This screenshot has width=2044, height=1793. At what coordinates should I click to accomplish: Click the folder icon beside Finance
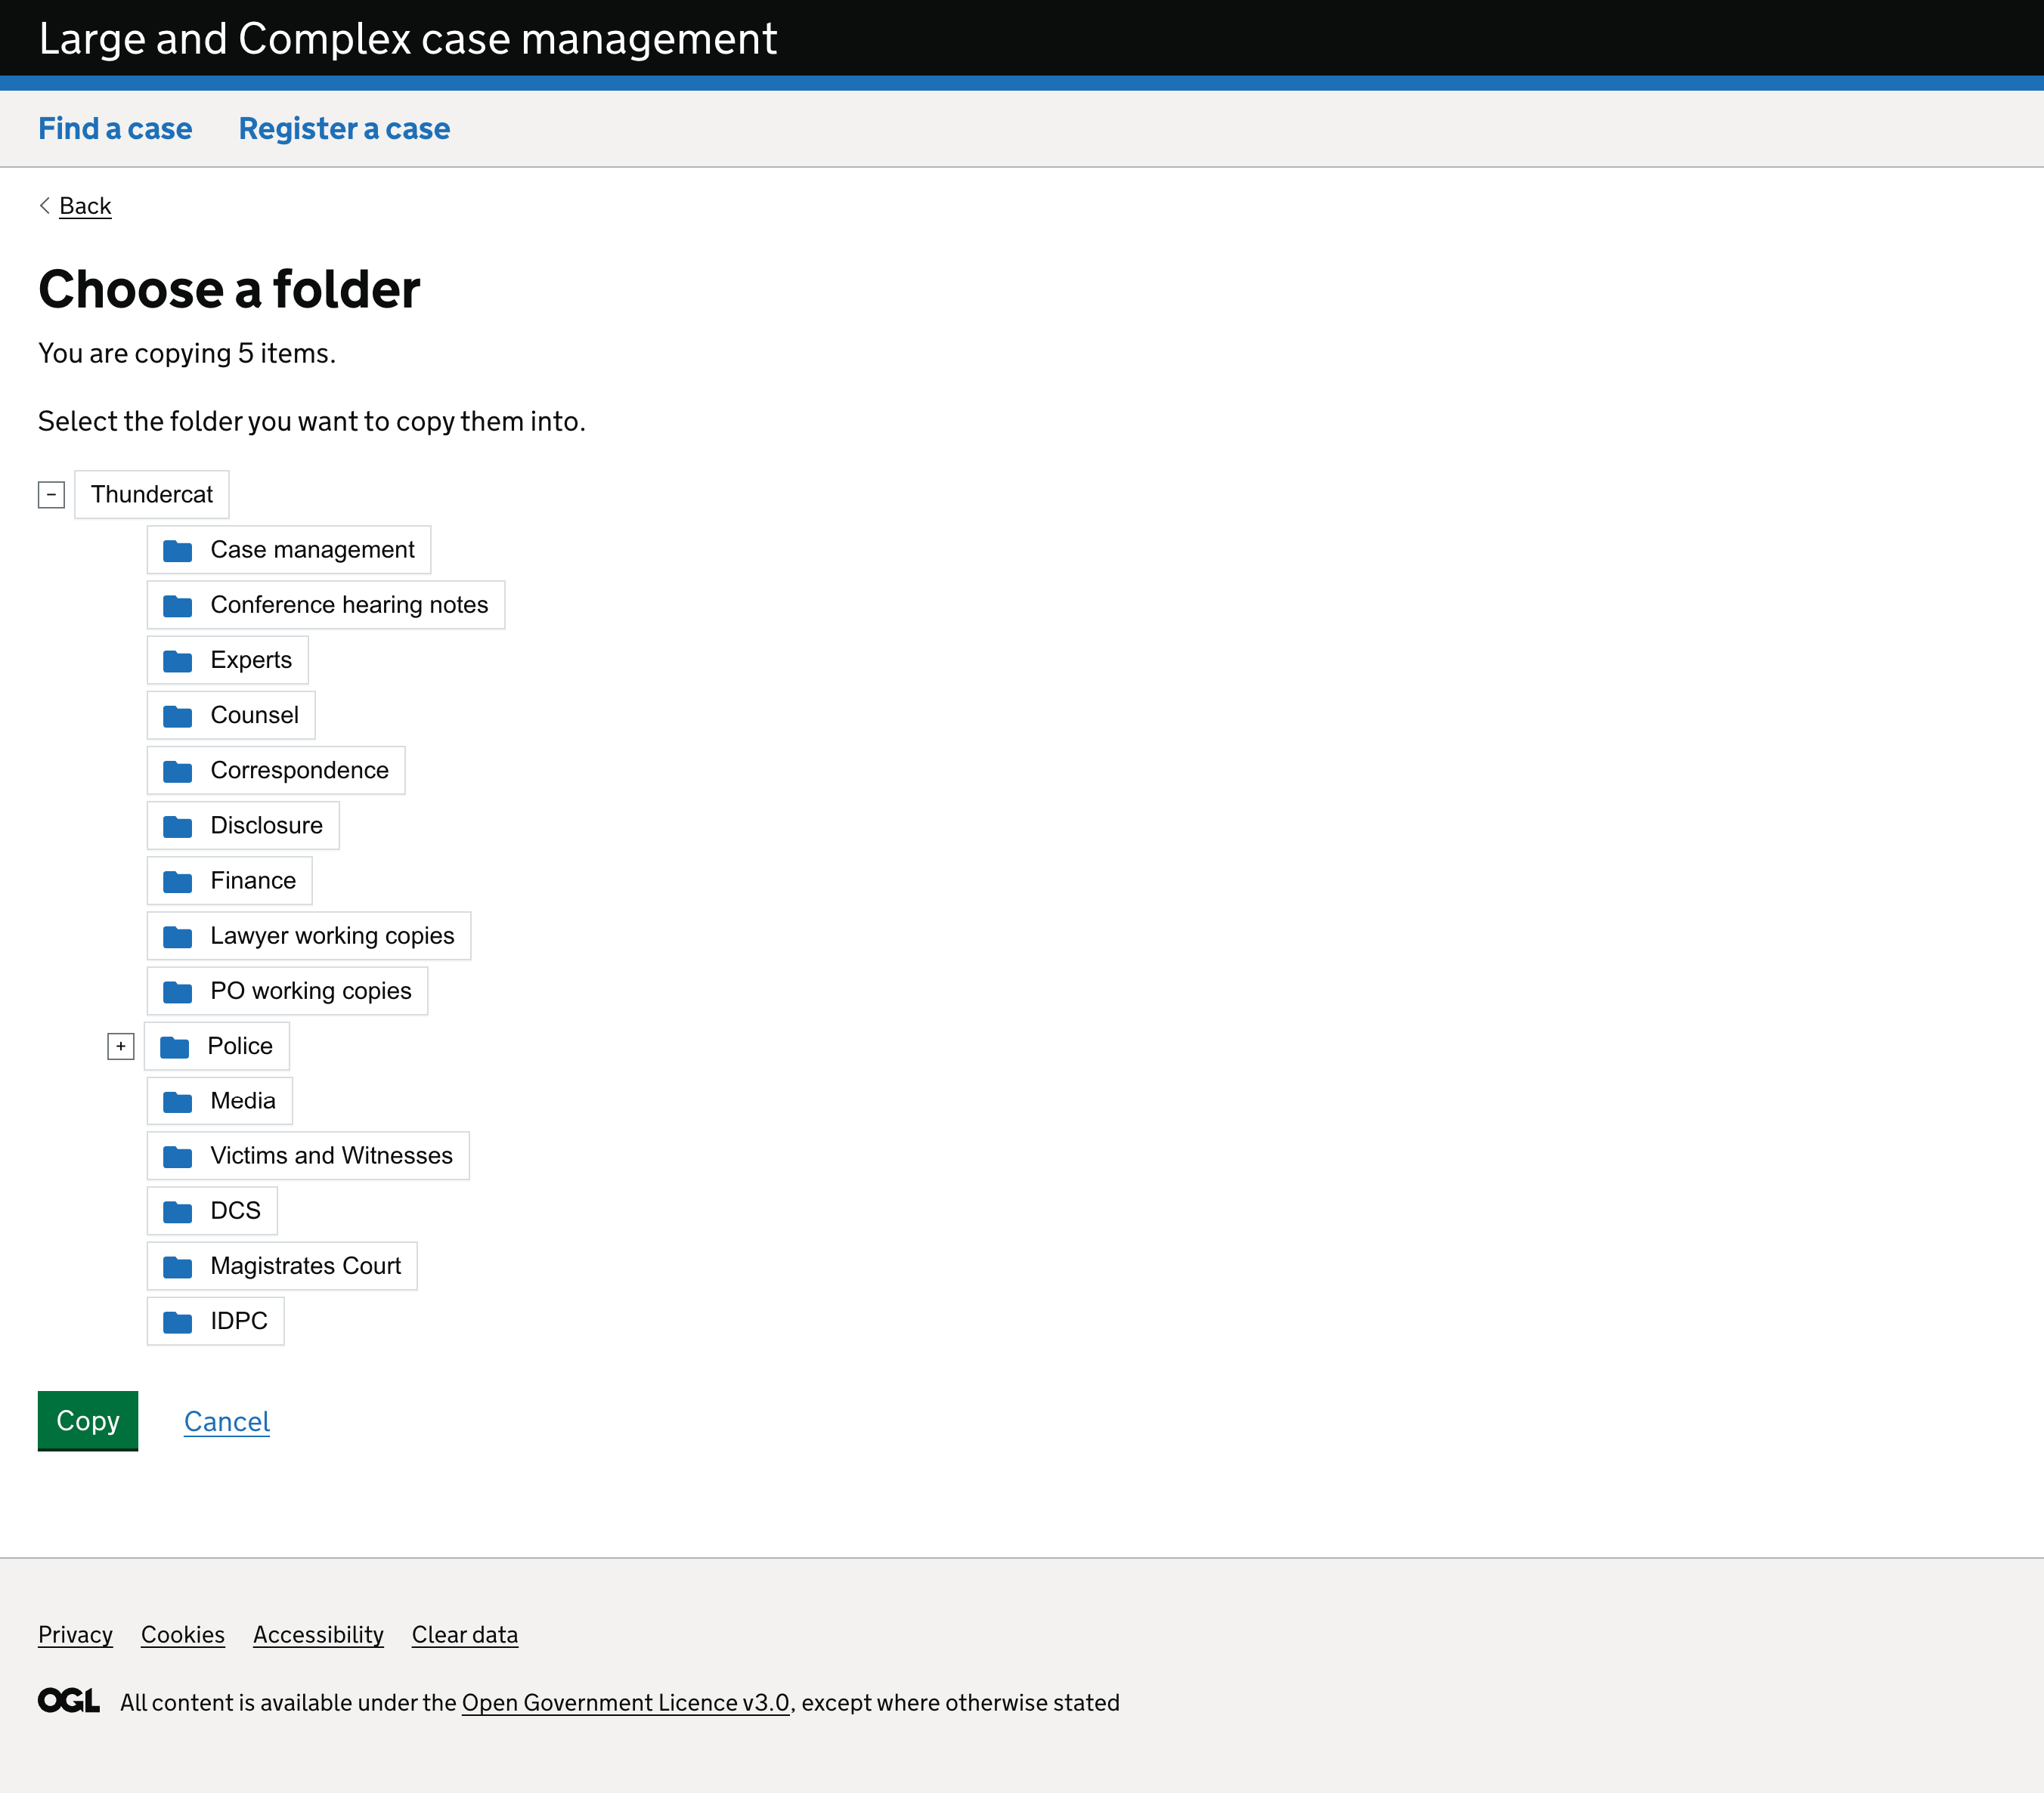(x=177, y=880)
